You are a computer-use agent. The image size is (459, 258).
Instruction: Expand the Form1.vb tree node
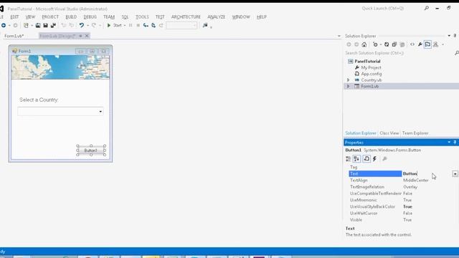348,86
